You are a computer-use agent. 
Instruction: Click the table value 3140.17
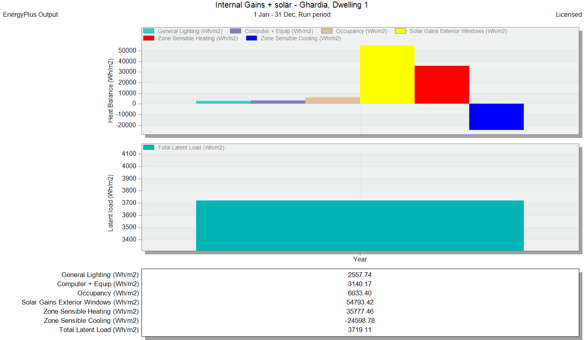pyautogui.click(x=360, y=284)
